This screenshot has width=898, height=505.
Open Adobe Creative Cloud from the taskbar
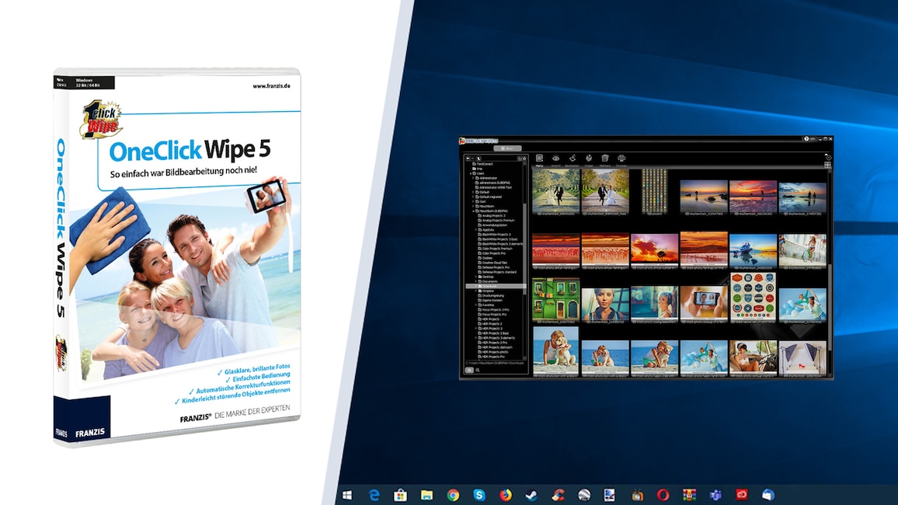(x=742, y=495)
